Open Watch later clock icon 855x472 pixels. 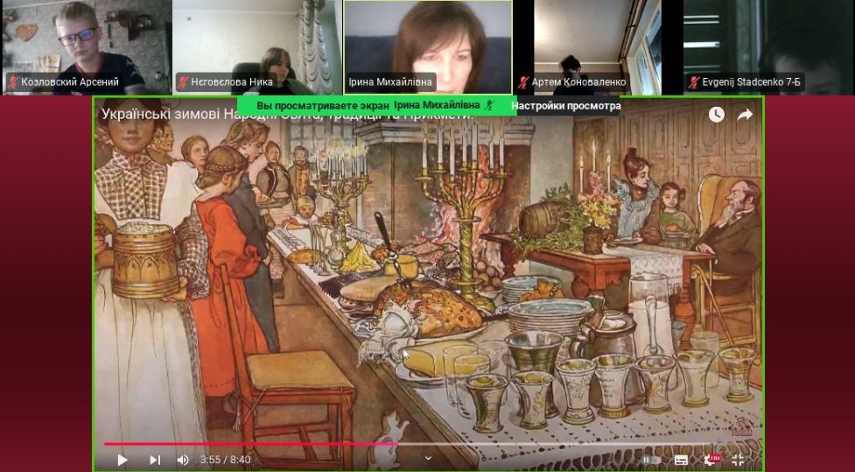click(x=716, y=115)
